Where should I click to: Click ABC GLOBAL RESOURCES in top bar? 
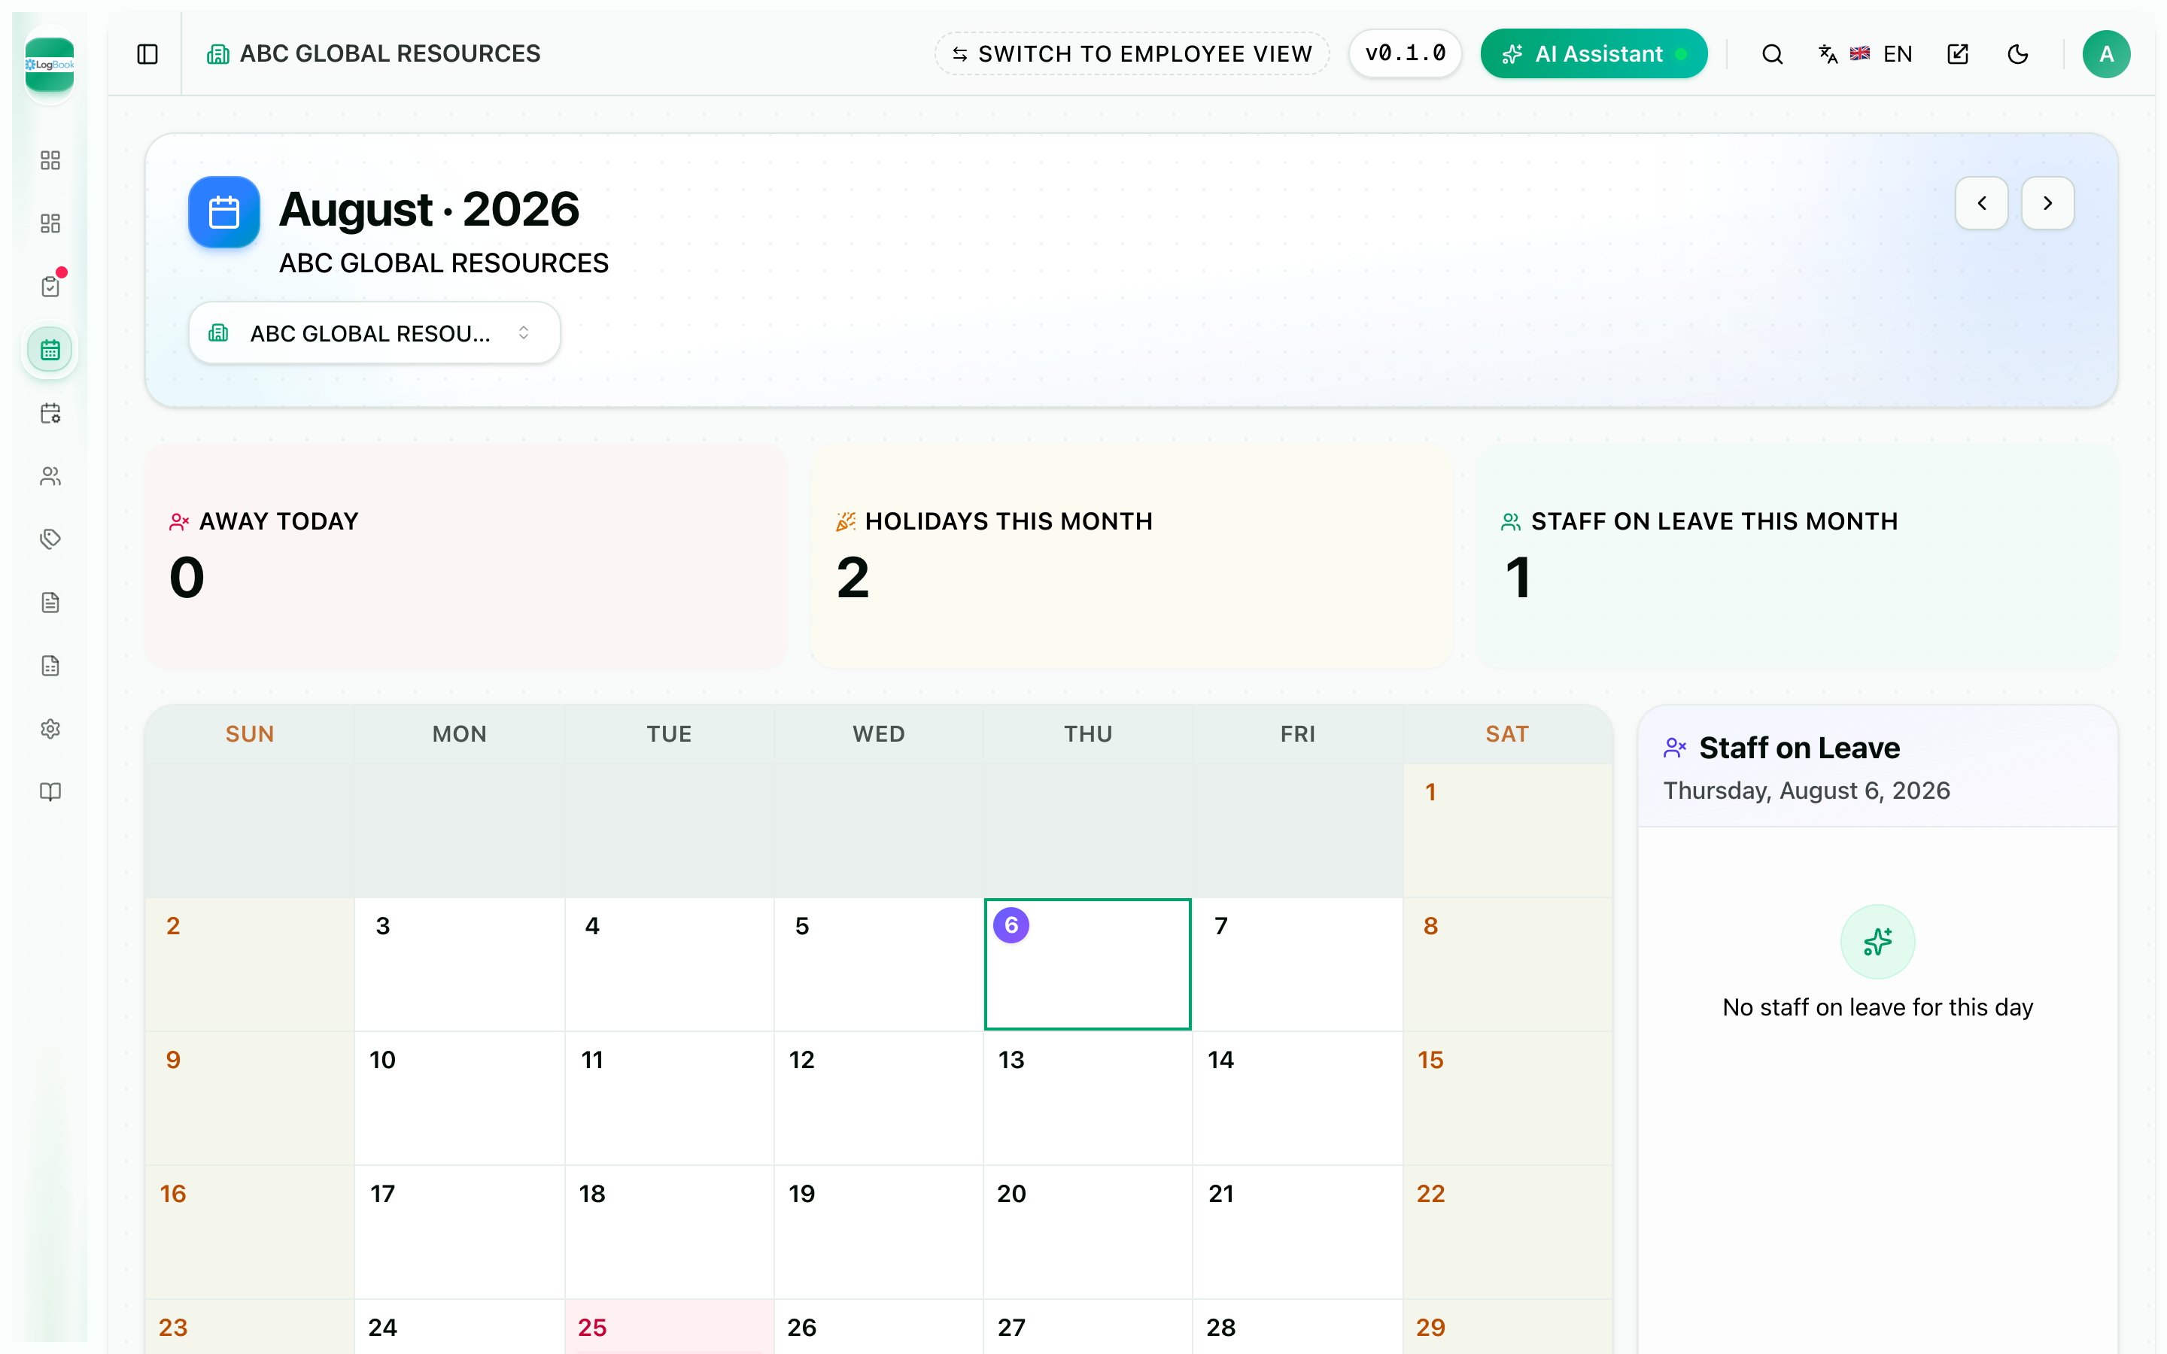(390, 55)
